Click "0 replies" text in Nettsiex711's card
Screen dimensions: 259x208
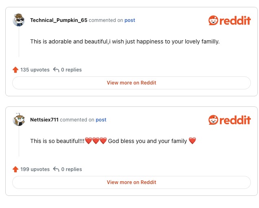click(71, 169)
